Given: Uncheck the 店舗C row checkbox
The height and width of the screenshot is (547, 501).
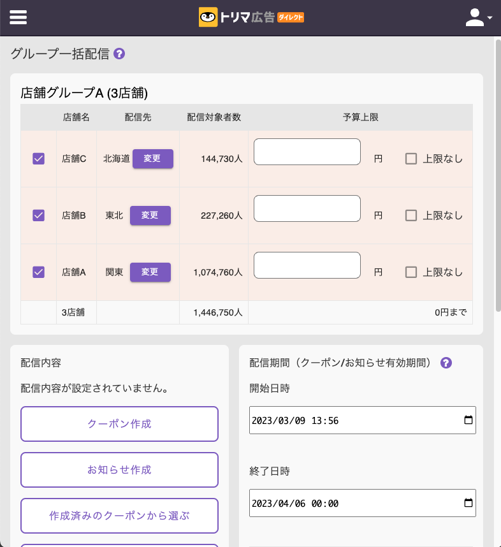Looking at the screenshot, I should 38,159.
